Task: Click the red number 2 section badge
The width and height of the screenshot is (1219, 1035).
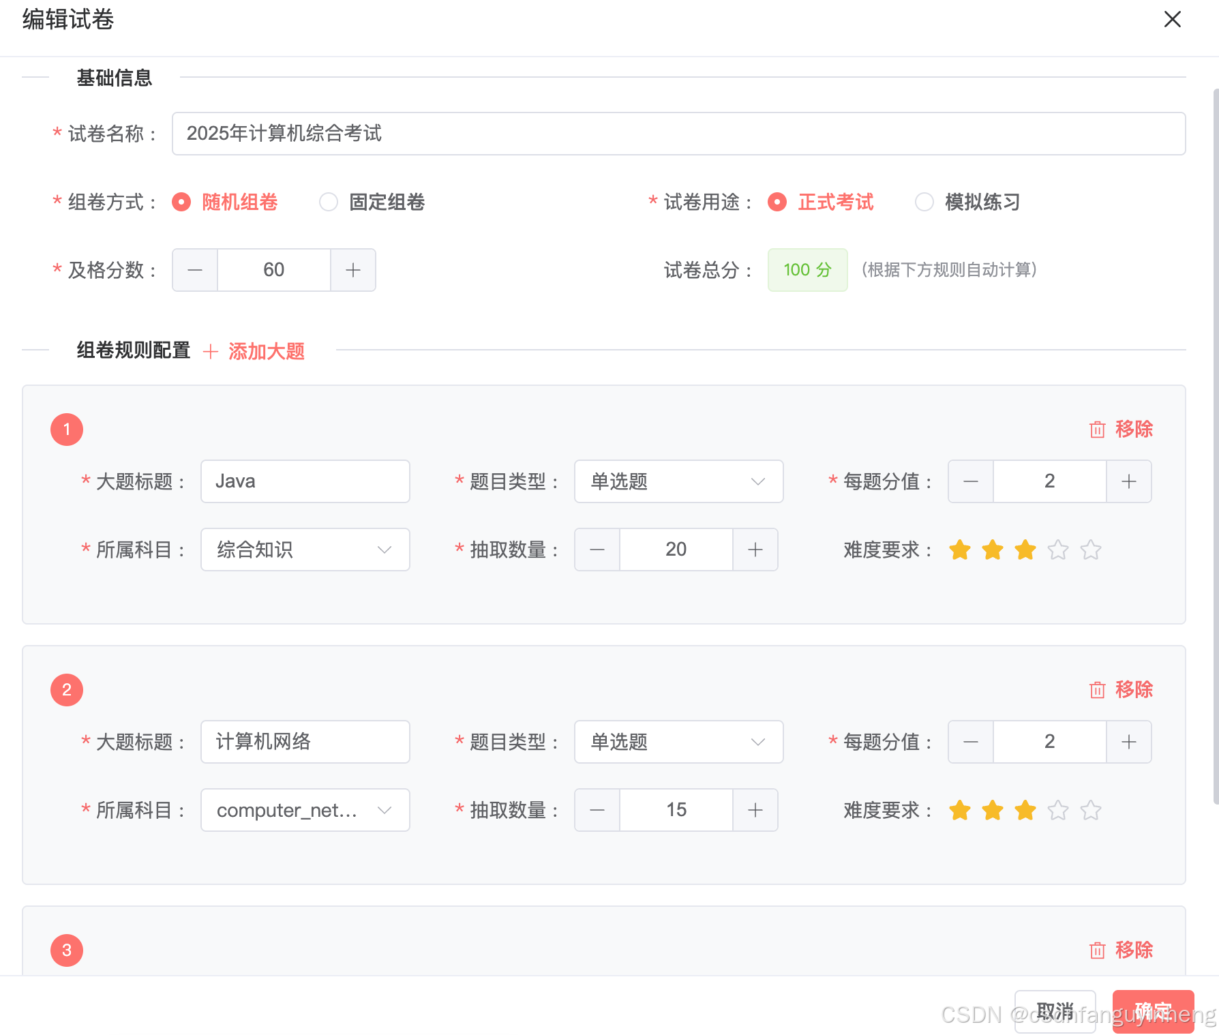Action: coord(67,690)
